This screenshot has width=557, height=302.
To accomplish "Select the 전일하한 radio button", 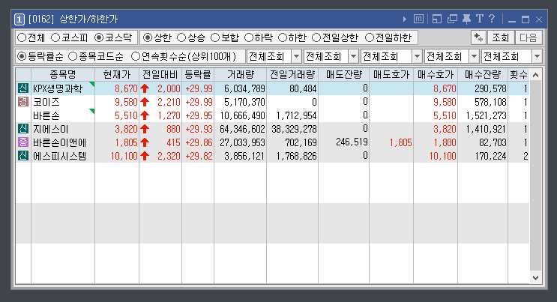I will point(370,37).
